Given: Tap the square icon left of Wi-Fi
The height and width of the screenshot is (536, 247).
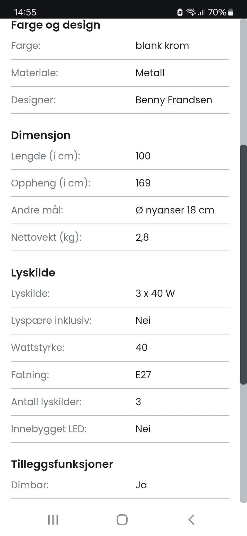Looking at the screenshot, I should click(180, 12).
